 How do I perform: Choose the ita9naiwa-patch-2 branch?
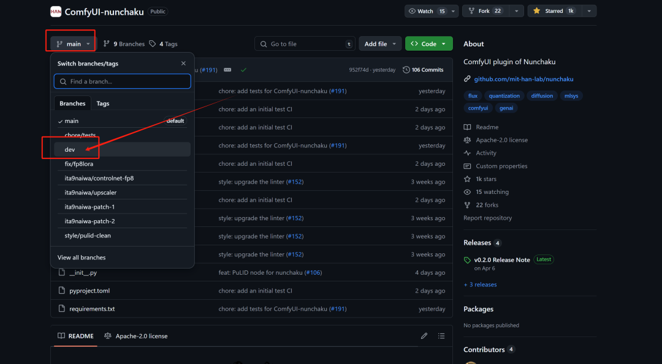click(x=123, y=221)
